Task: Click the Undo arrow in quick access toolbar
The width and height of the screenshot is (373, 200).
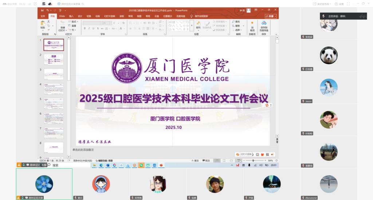Action: point(47,10)
